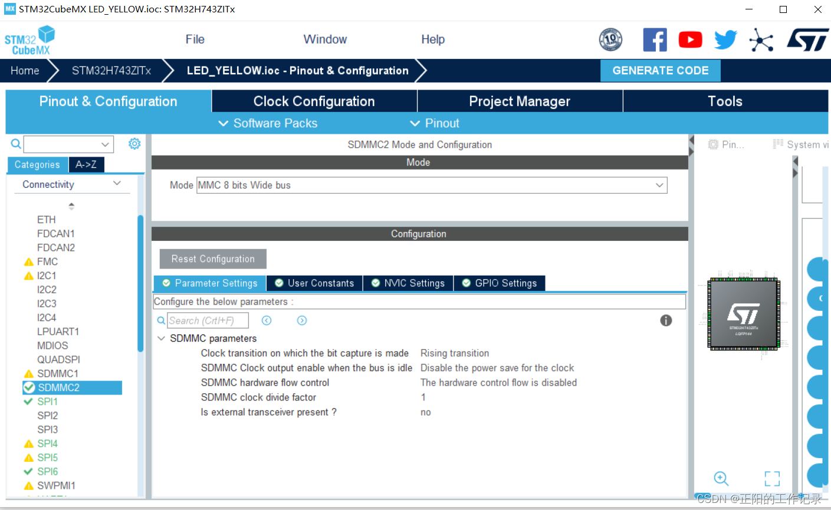The width and height of the screenshot is (831, 510).
Task: Select the Parameter Settings tab
Action: (209, 283)
